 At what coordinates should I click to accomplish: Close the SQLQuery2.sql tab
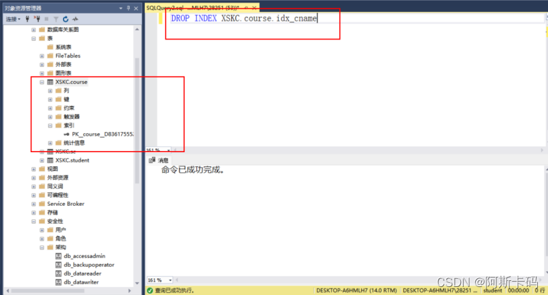coord(254,7)
